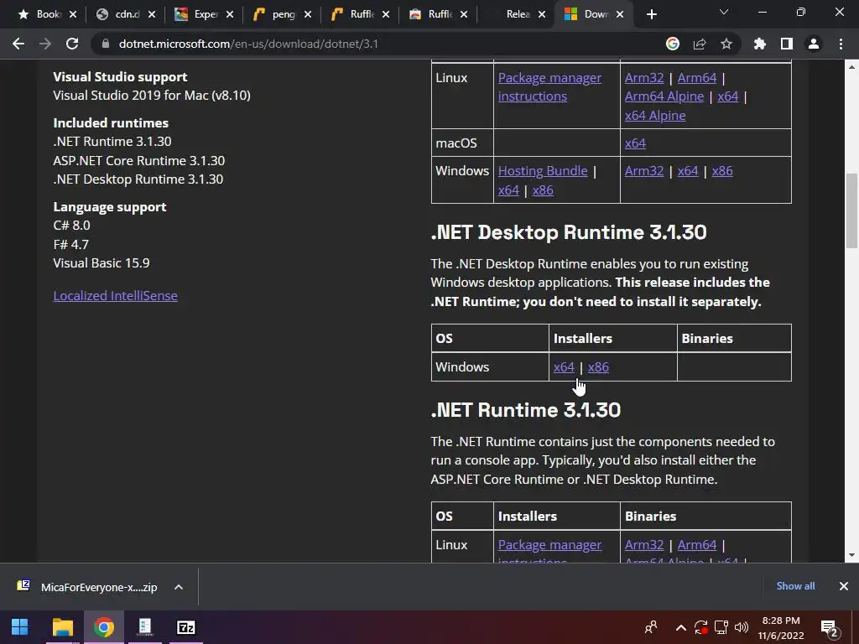
Task: Open the tab search dropdown
Action: (724, 12)
